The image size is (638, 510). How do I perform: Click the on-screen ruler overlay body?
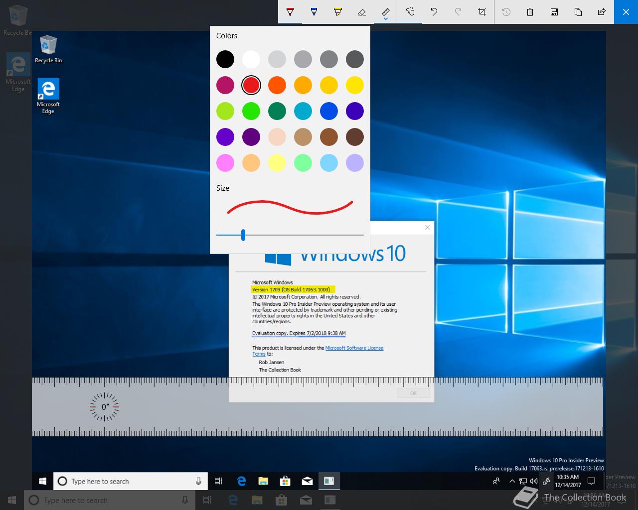click(318, 407)
